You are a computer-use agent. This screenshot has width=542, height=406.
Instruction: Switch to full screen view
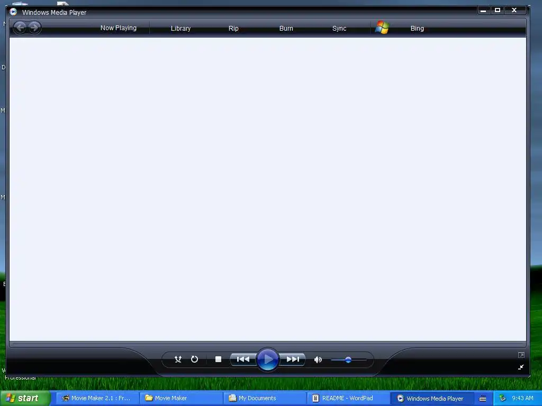click(521, 355)
